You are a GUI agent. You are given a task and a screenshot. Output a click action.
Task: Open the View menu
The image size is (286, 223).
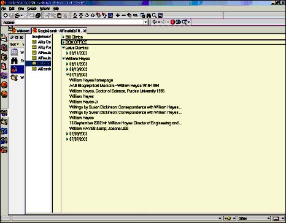[x=21, y=9]
